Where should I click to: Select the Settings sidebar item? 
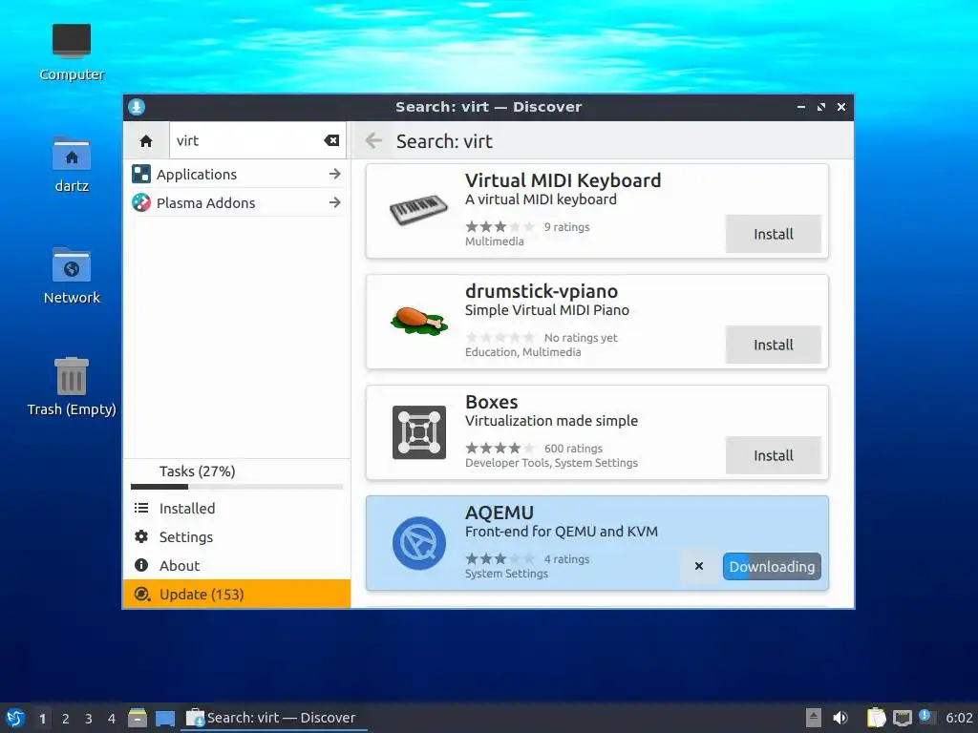(237, 536)
